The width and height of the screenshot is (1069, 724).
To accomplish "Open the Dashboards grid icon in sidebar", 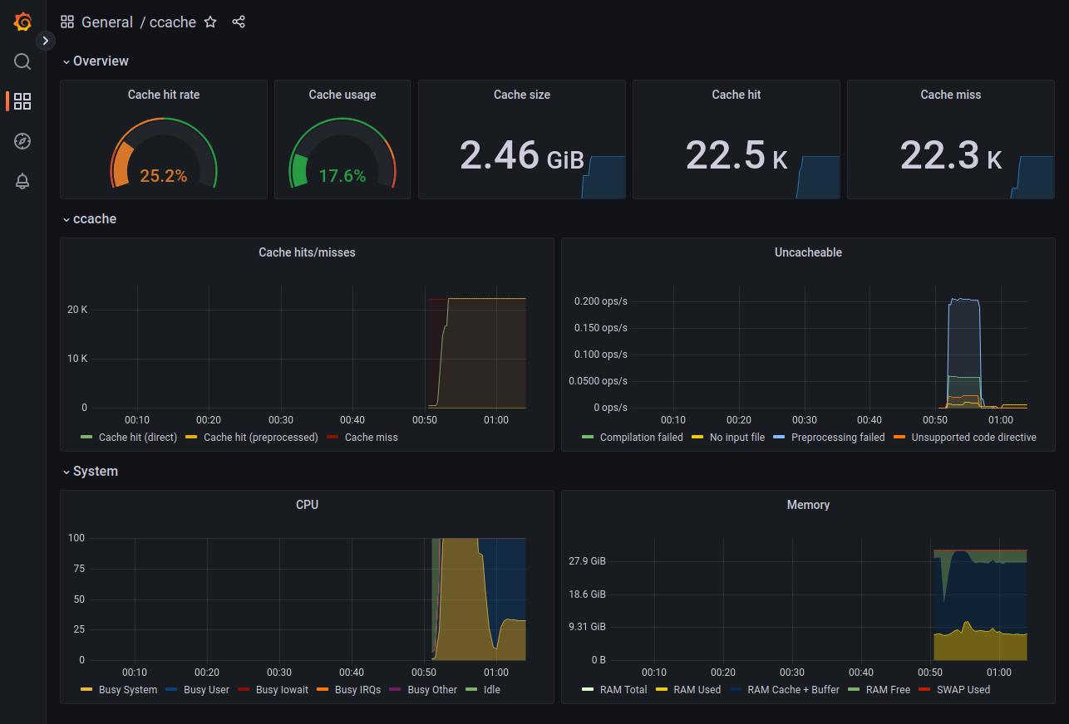I will 22,101.
